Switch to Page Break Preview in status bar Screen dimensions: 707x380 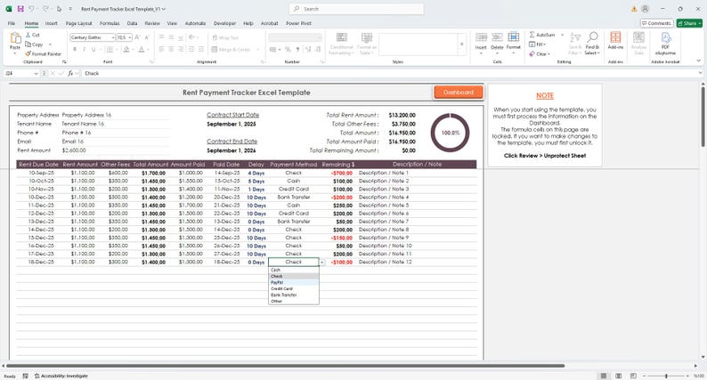[633, 376]
